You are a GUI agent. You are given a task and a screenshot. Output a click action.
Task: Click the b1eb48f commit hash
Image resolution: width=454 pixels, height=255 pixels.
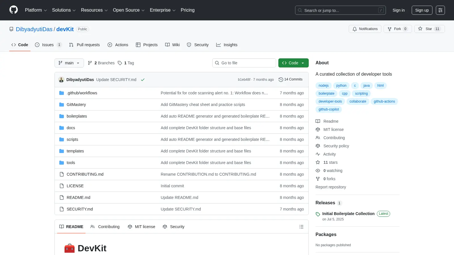[x=244, y=80]
